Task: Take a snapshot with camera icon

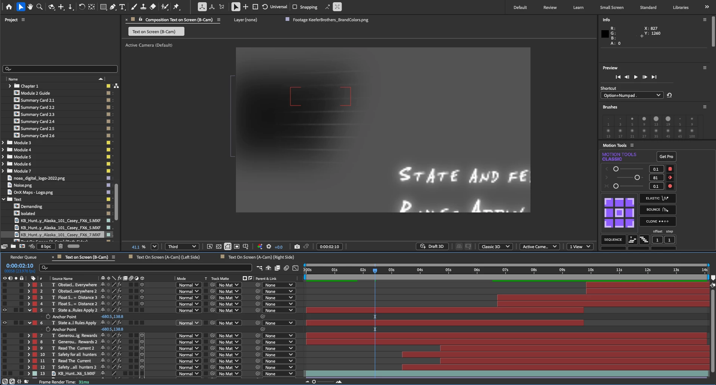Action: click(x=297, y=247)
